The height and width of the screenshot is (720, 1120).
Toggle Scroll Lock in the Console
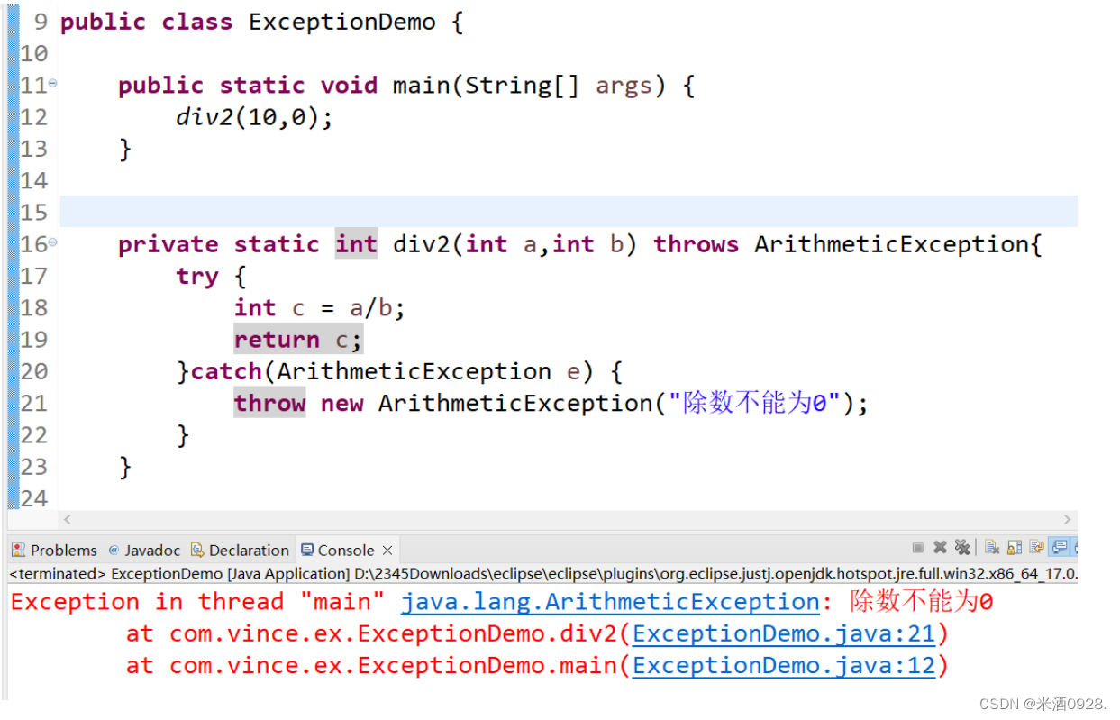click(1016, 547)
